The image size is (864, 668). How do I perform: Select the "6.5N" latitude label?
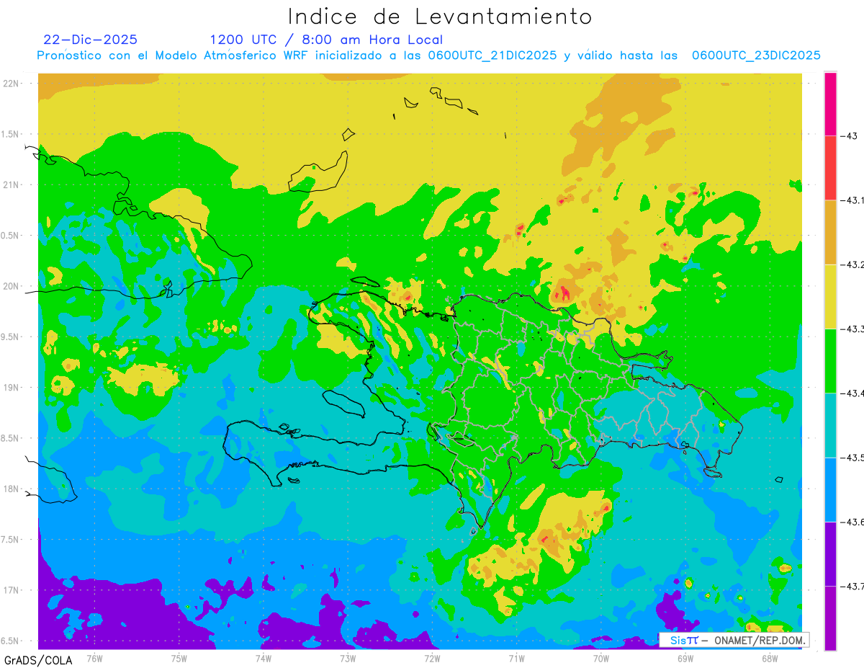(11, 641)
